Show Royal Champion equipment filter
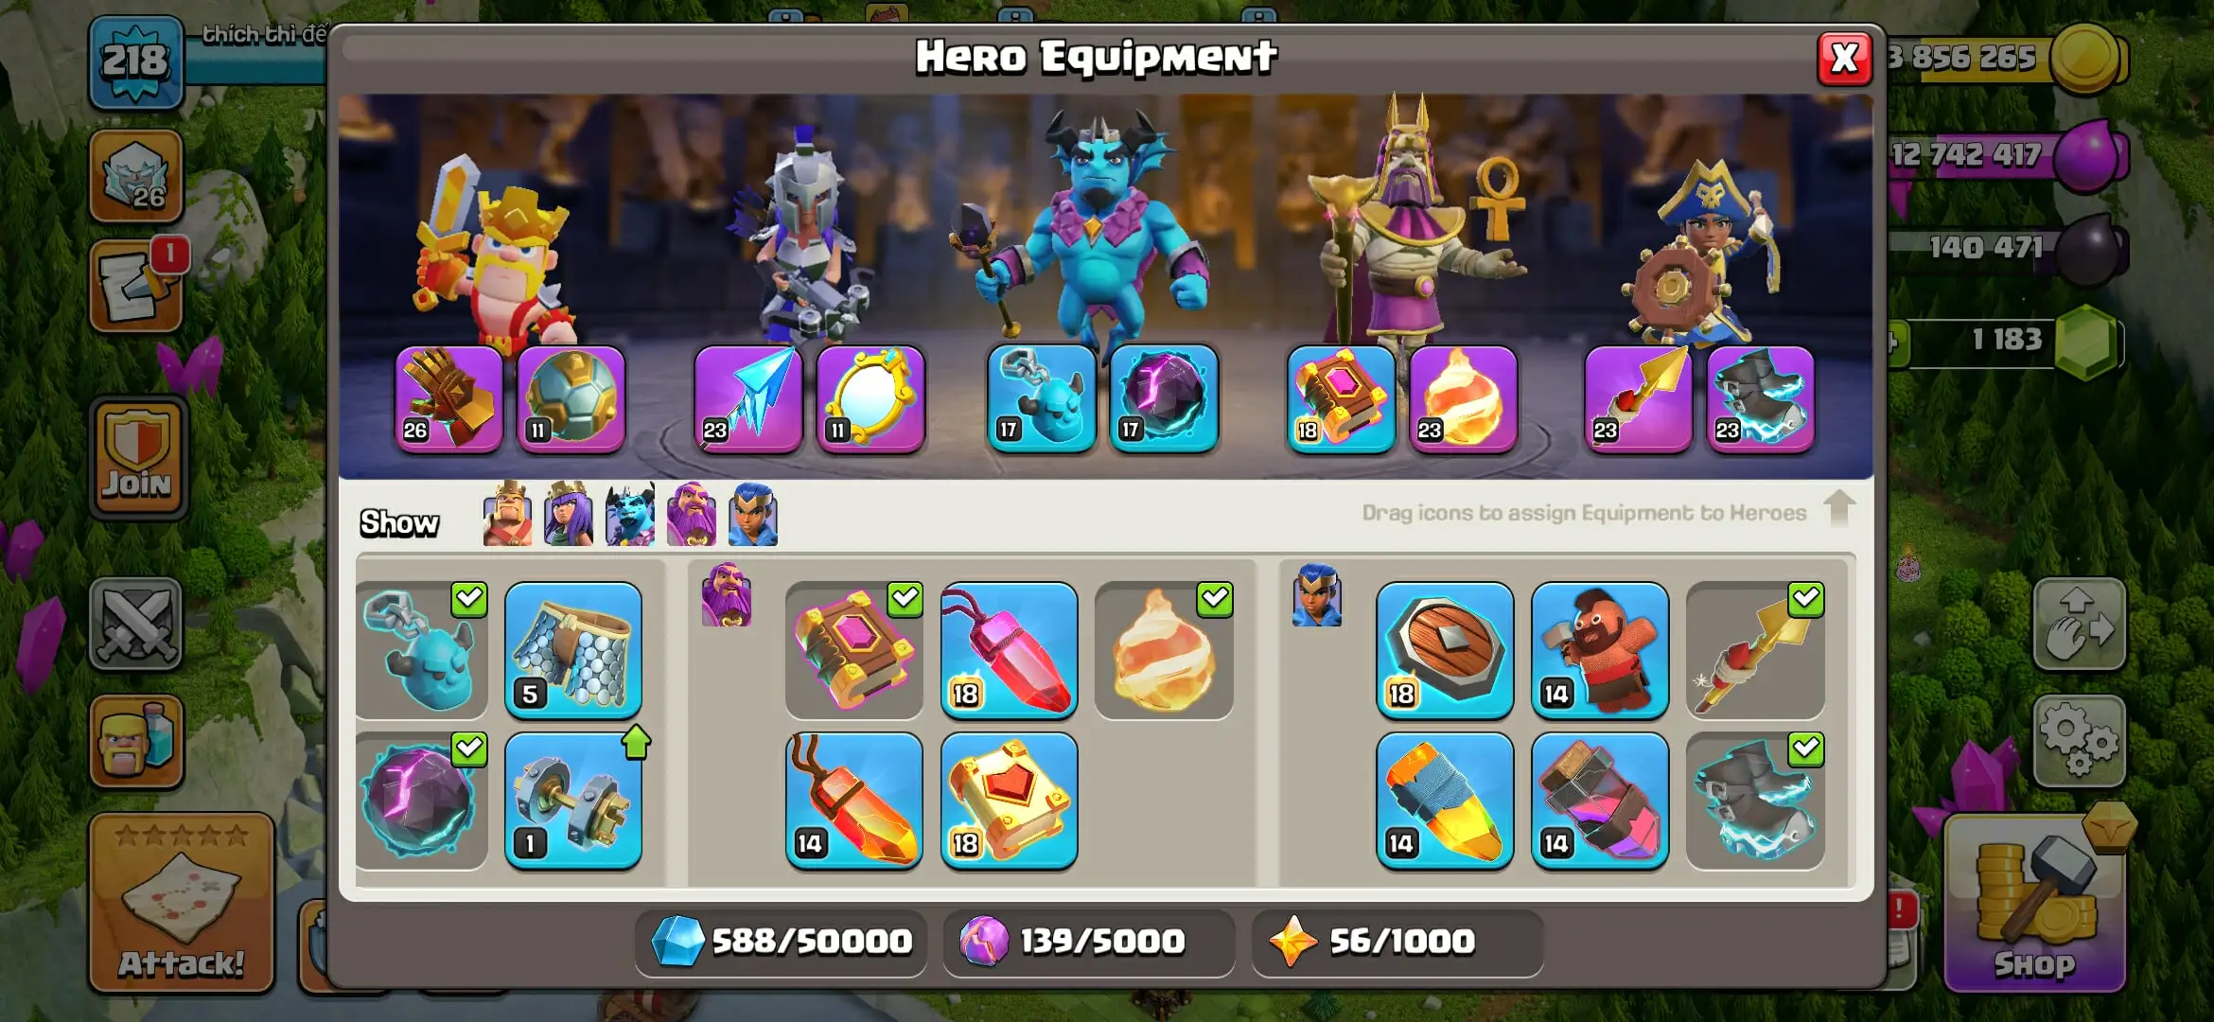 (753, 515)
